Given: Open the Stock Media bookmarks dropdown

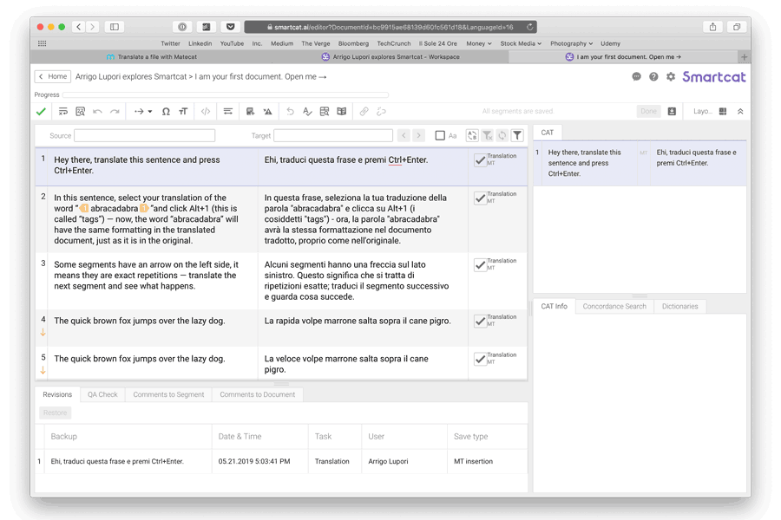Looking at the screenshot, I should (521, 44).
